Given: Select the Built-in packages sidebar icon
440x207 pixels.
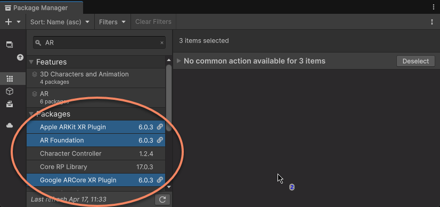Looking at the screenshot, I should click(x=10, y=104).
